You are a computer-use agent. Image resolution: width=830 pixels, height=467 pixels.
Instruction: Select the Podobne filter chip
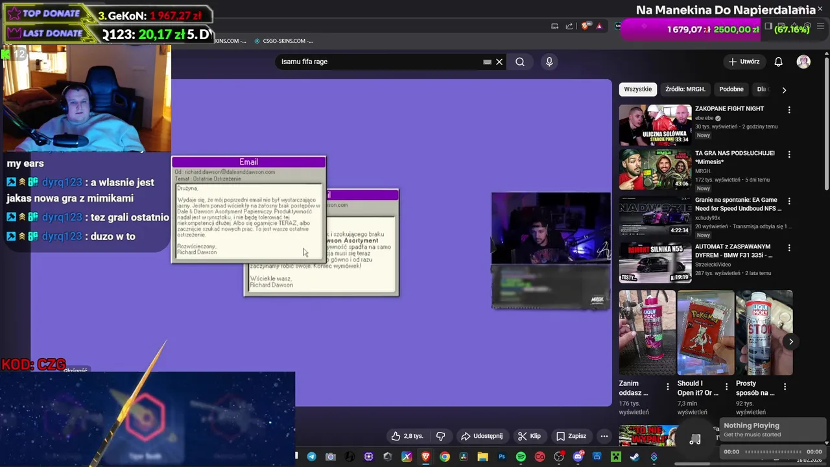point(731,90)
